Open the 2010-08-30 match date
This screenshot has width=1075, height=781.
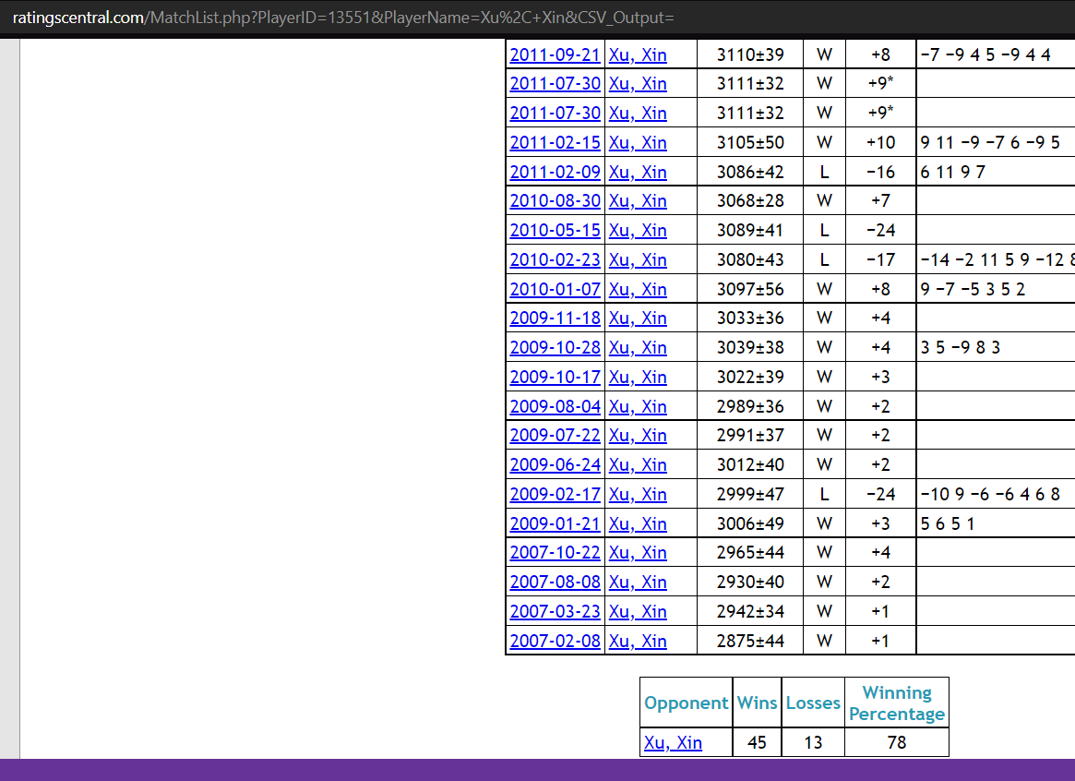pos(555,200)
